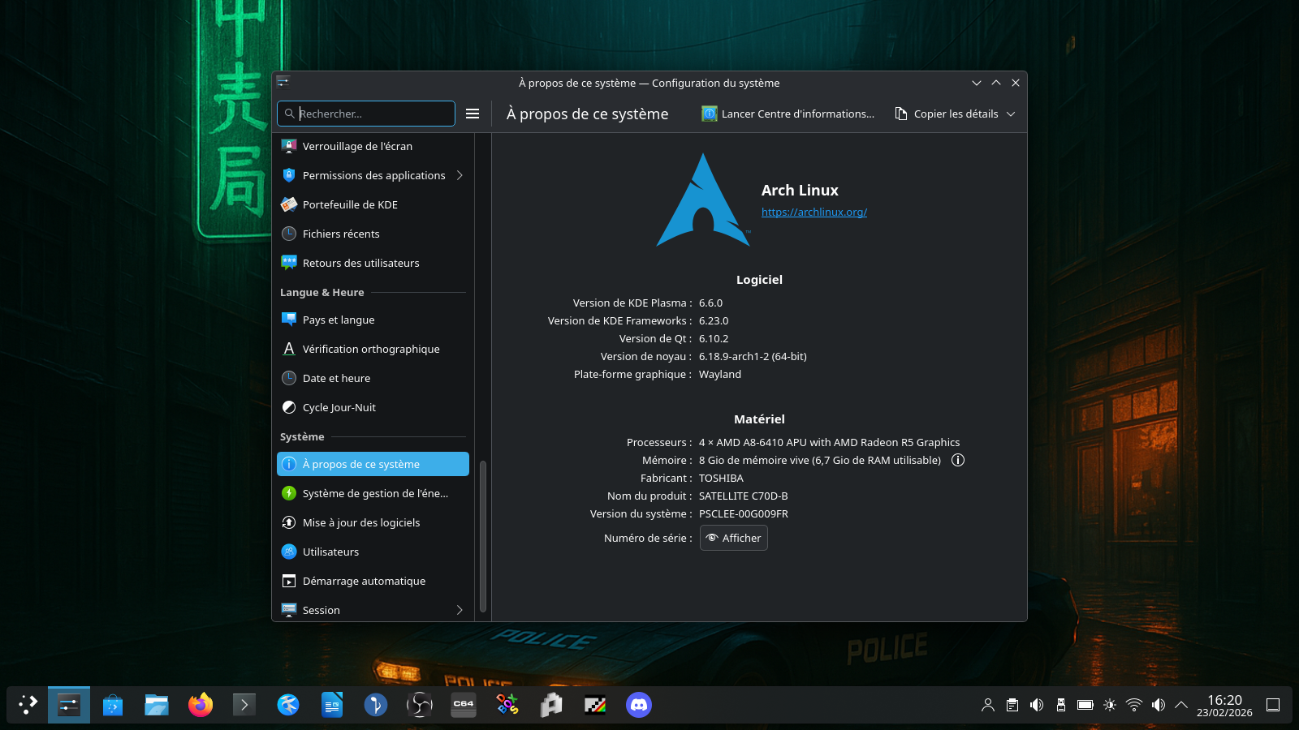
Task: Click the brightness tray icon
Action: coord(1110,705)
